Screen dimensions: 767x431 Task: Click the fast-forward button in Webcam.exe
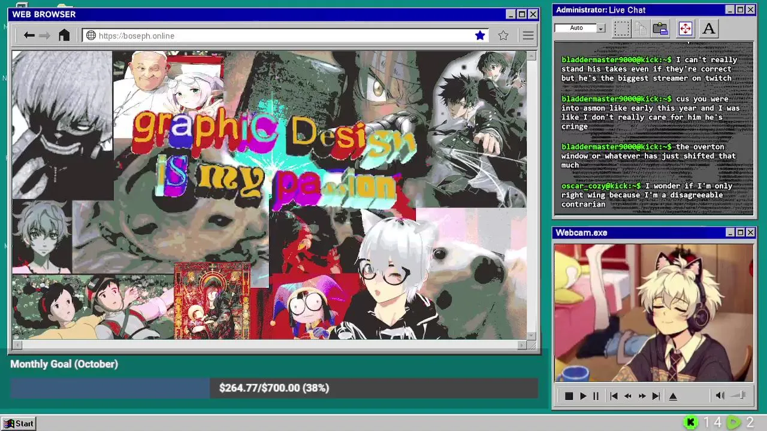point(642,396)
